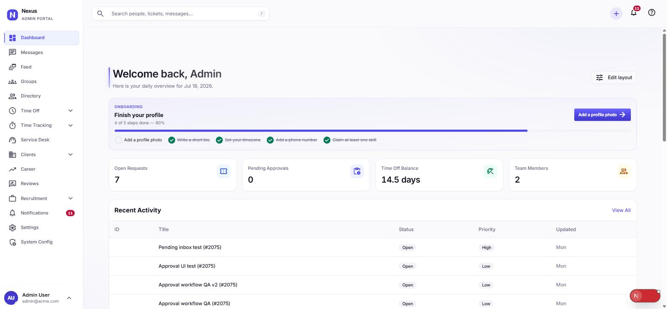Open the top bell notifications icon

coord(633,13)
